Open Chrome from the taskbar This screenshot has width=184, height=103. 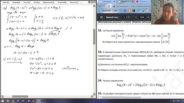click(13, 101)
